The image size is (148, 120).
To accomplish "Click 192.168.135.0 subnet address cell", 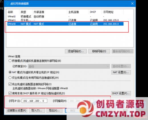I will pos(111,20).
